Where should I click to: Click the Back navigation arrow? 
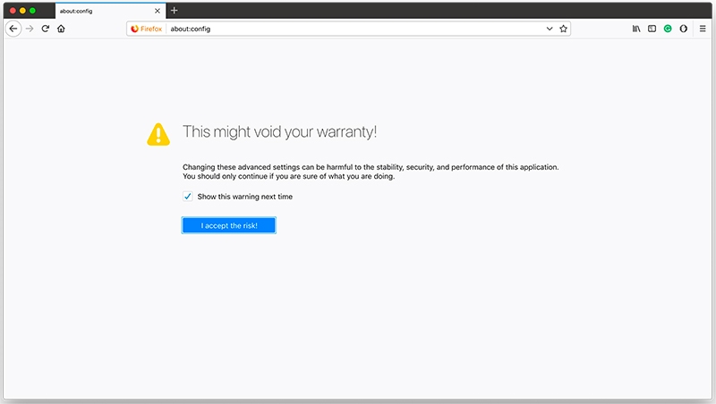[x=13, y=29]
